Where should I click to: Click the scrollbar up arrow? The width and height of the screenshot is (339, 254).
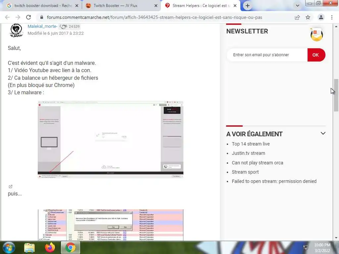click(x=336, y=26)
